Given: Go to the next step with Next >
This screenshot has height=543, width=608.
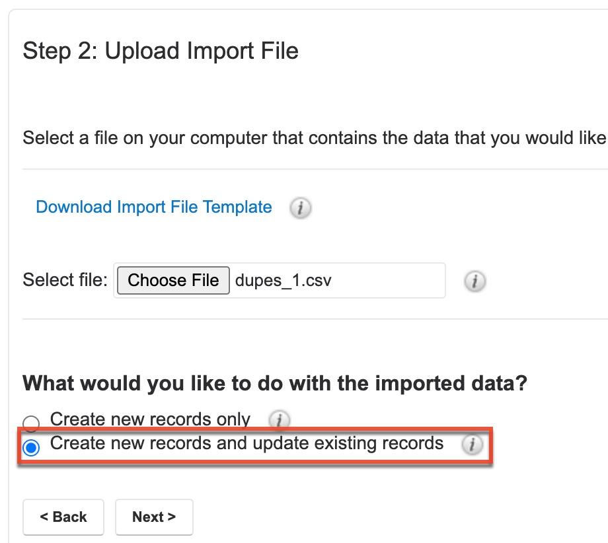Looking at the screenshot, I should click(154, 517).
